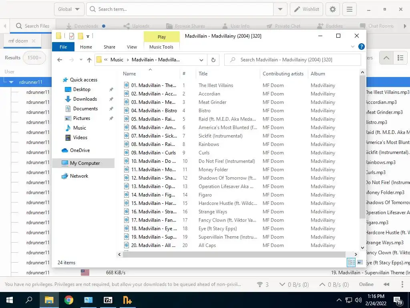Collapse results with the up chevron button
The image size is (410, 308).
(x=386, y=58)
